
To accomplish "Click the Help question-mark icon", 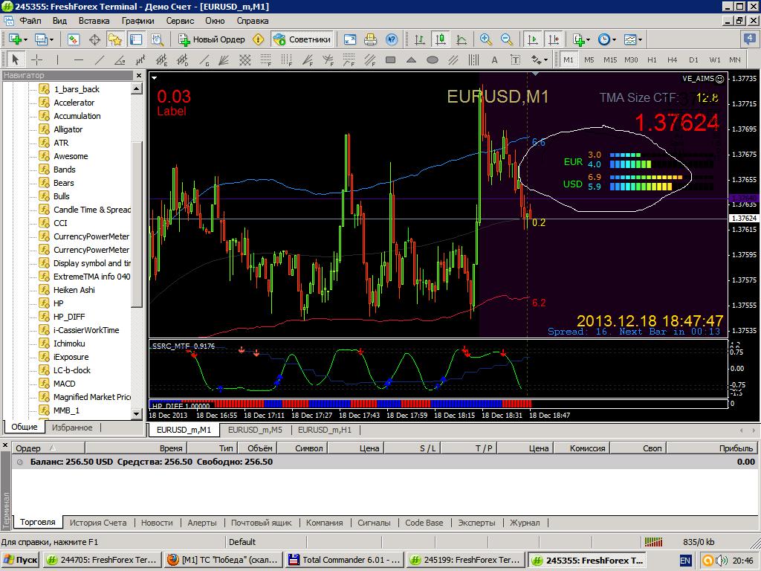I will tap(391, 39).
